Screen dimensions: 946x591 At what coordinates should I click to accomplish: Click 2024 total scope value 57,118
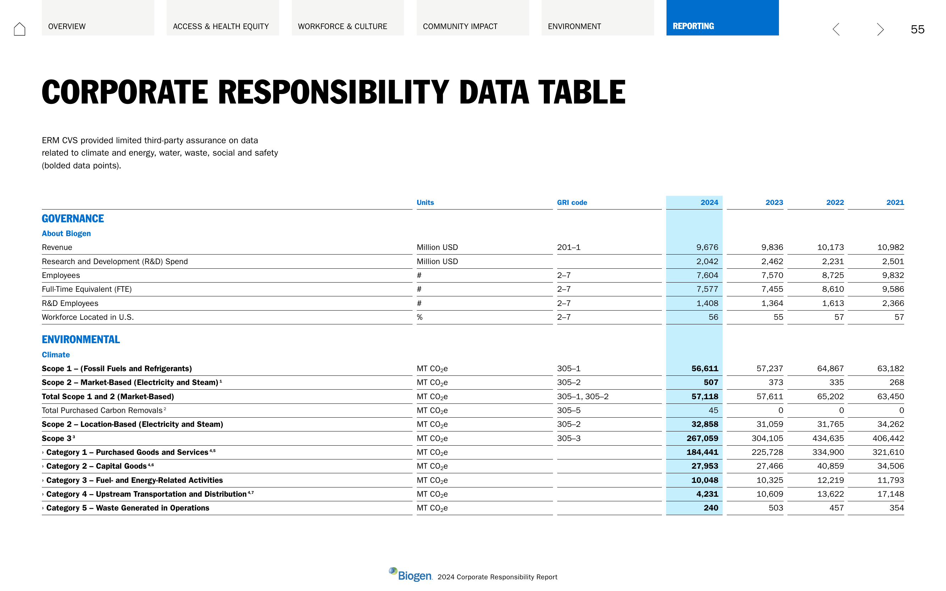pyautogui.click(x=705, y=396)
